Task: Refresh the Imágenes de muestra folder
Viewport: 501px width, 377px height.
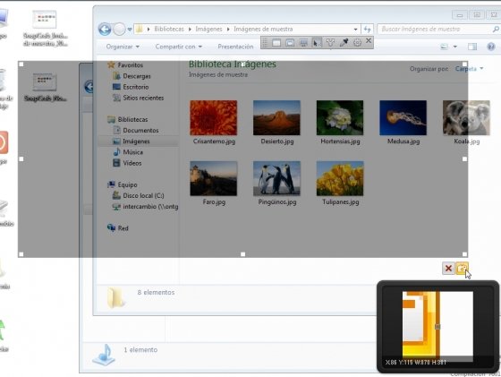Action: [x=367, y=29]
